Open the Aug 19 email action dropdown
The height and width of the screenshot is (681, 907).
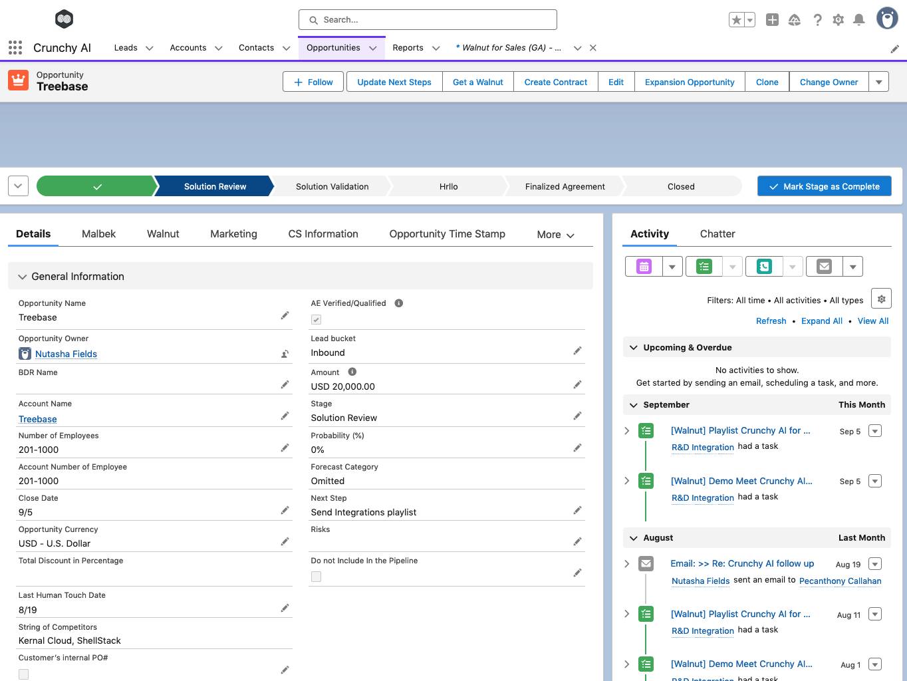click(875, 564)
